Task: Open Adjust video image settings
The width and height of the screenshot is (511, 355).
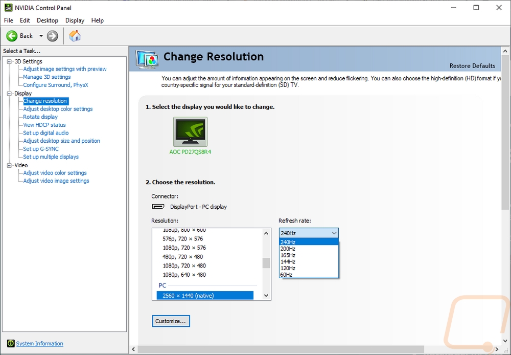Action: coord(56,181)
